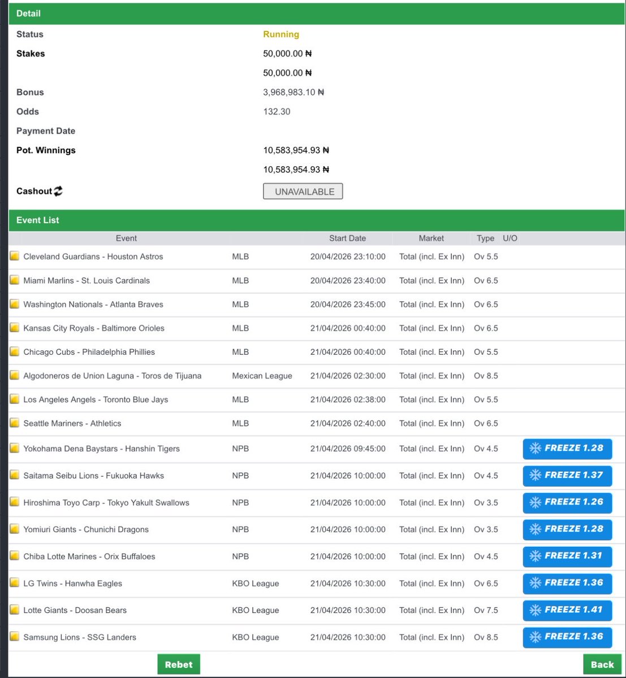Select Kansas City Royals - Baltimore Orioles event text

pyautogui.click(x=94, y=328)
